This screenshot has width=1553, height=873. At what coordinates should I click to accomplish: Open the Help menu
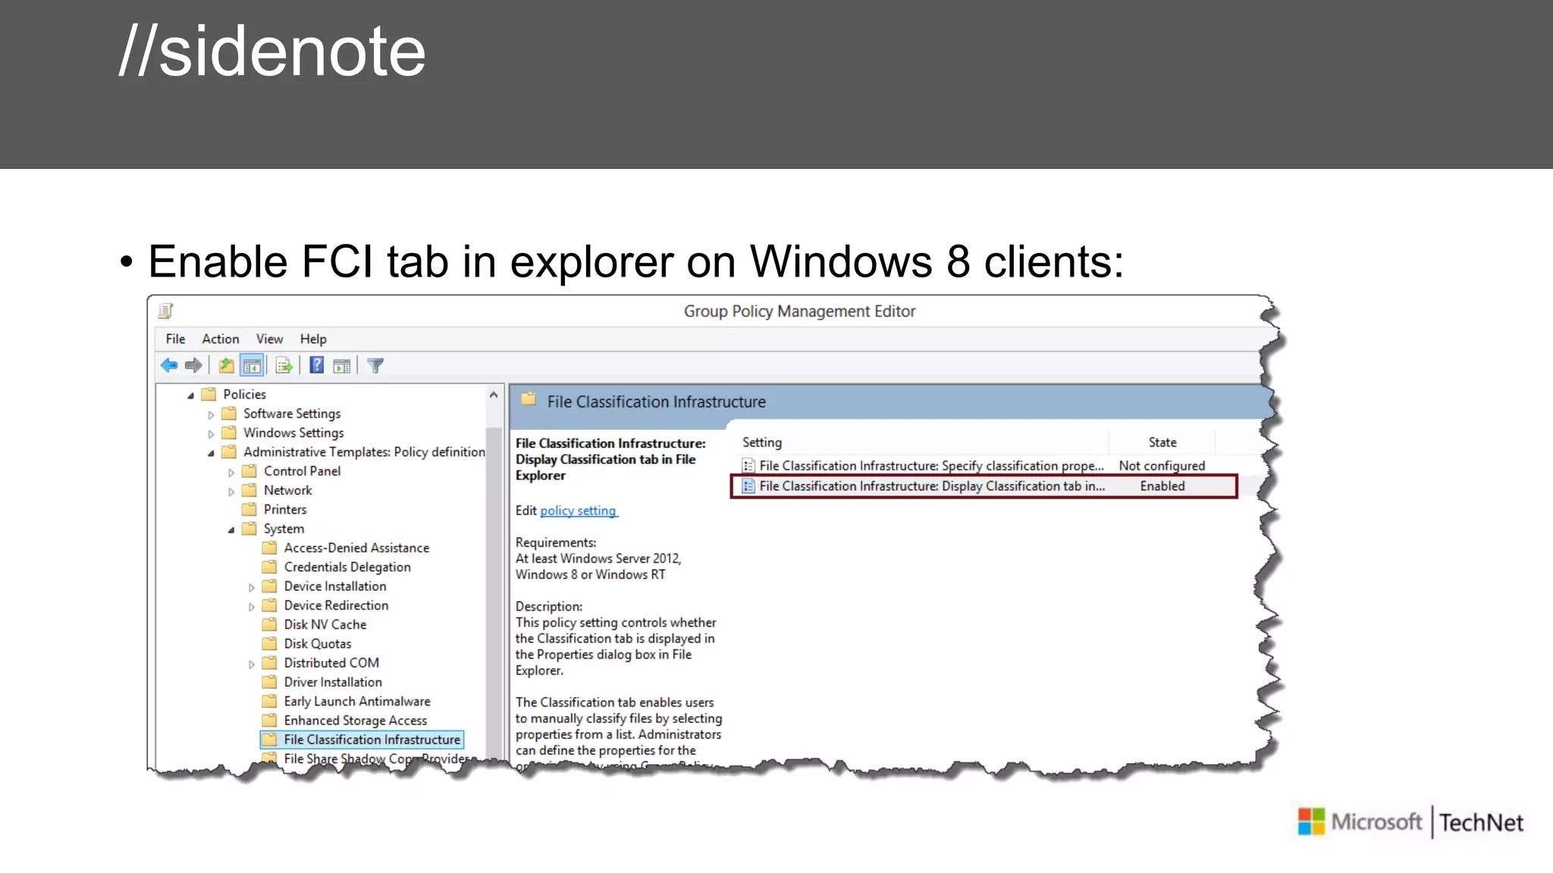click(x=313, y=339)
